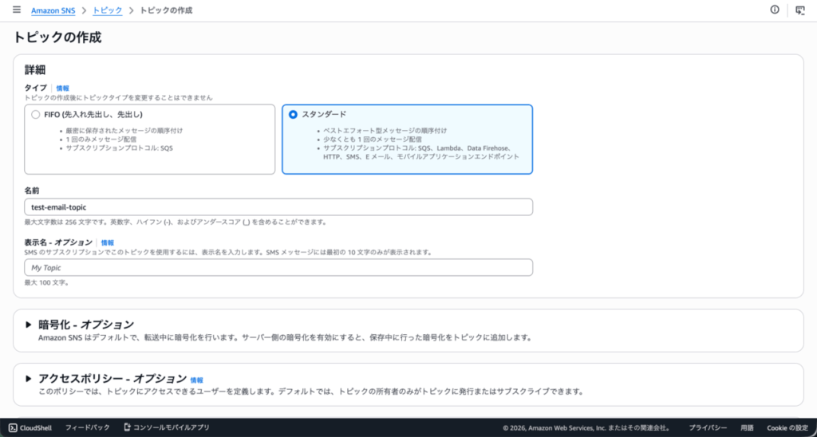Click the rightmost icon in the top bar
Screen dimensions: 817x437
click(800, 10)
